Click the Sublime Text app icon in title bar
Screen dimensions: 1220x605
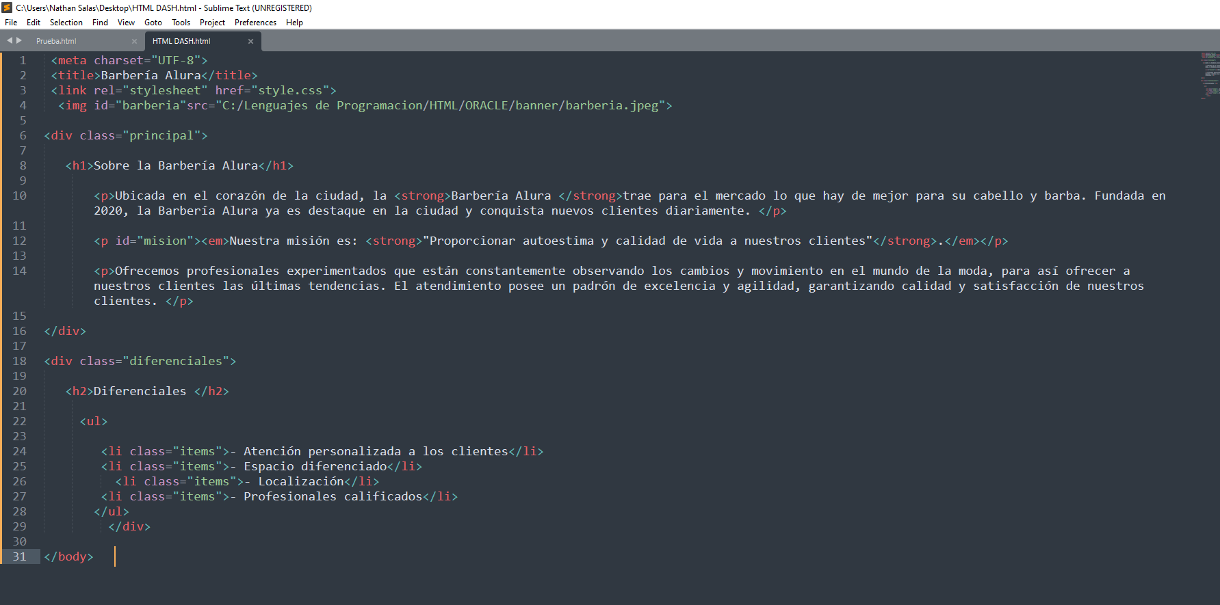(x=8, y=8)
